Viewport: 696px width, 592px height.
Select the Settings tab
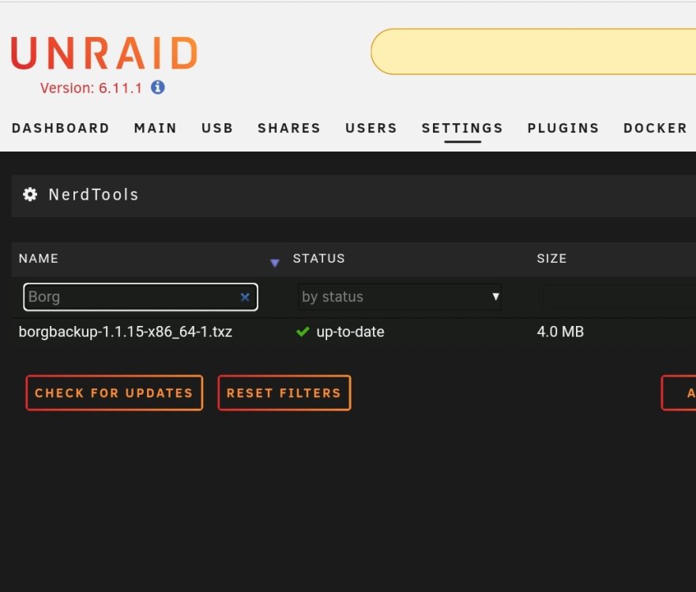(462, 128)
